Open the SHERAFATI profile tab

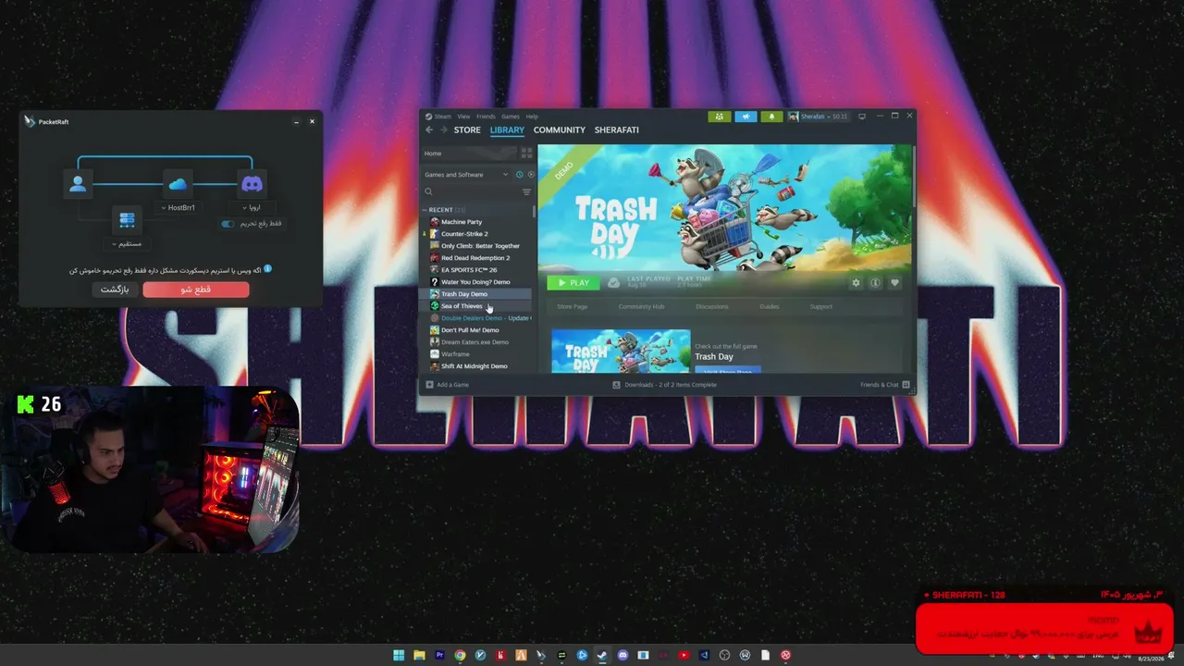tap(617, 130)
